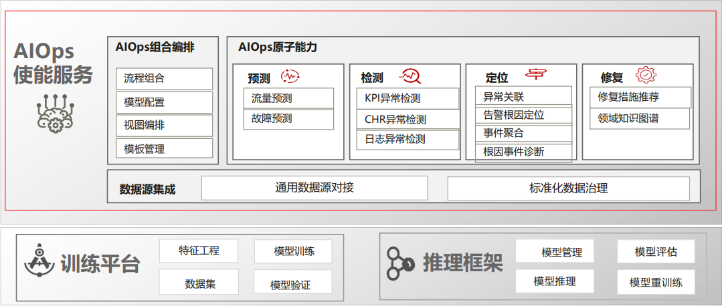This screenshot has width=722, height=306.
Task: Click the 模型重训练 box
Action: [656, 281]
